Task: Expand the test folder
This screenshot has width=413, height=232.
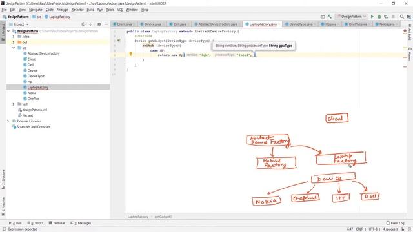Action: coord(14,104)
